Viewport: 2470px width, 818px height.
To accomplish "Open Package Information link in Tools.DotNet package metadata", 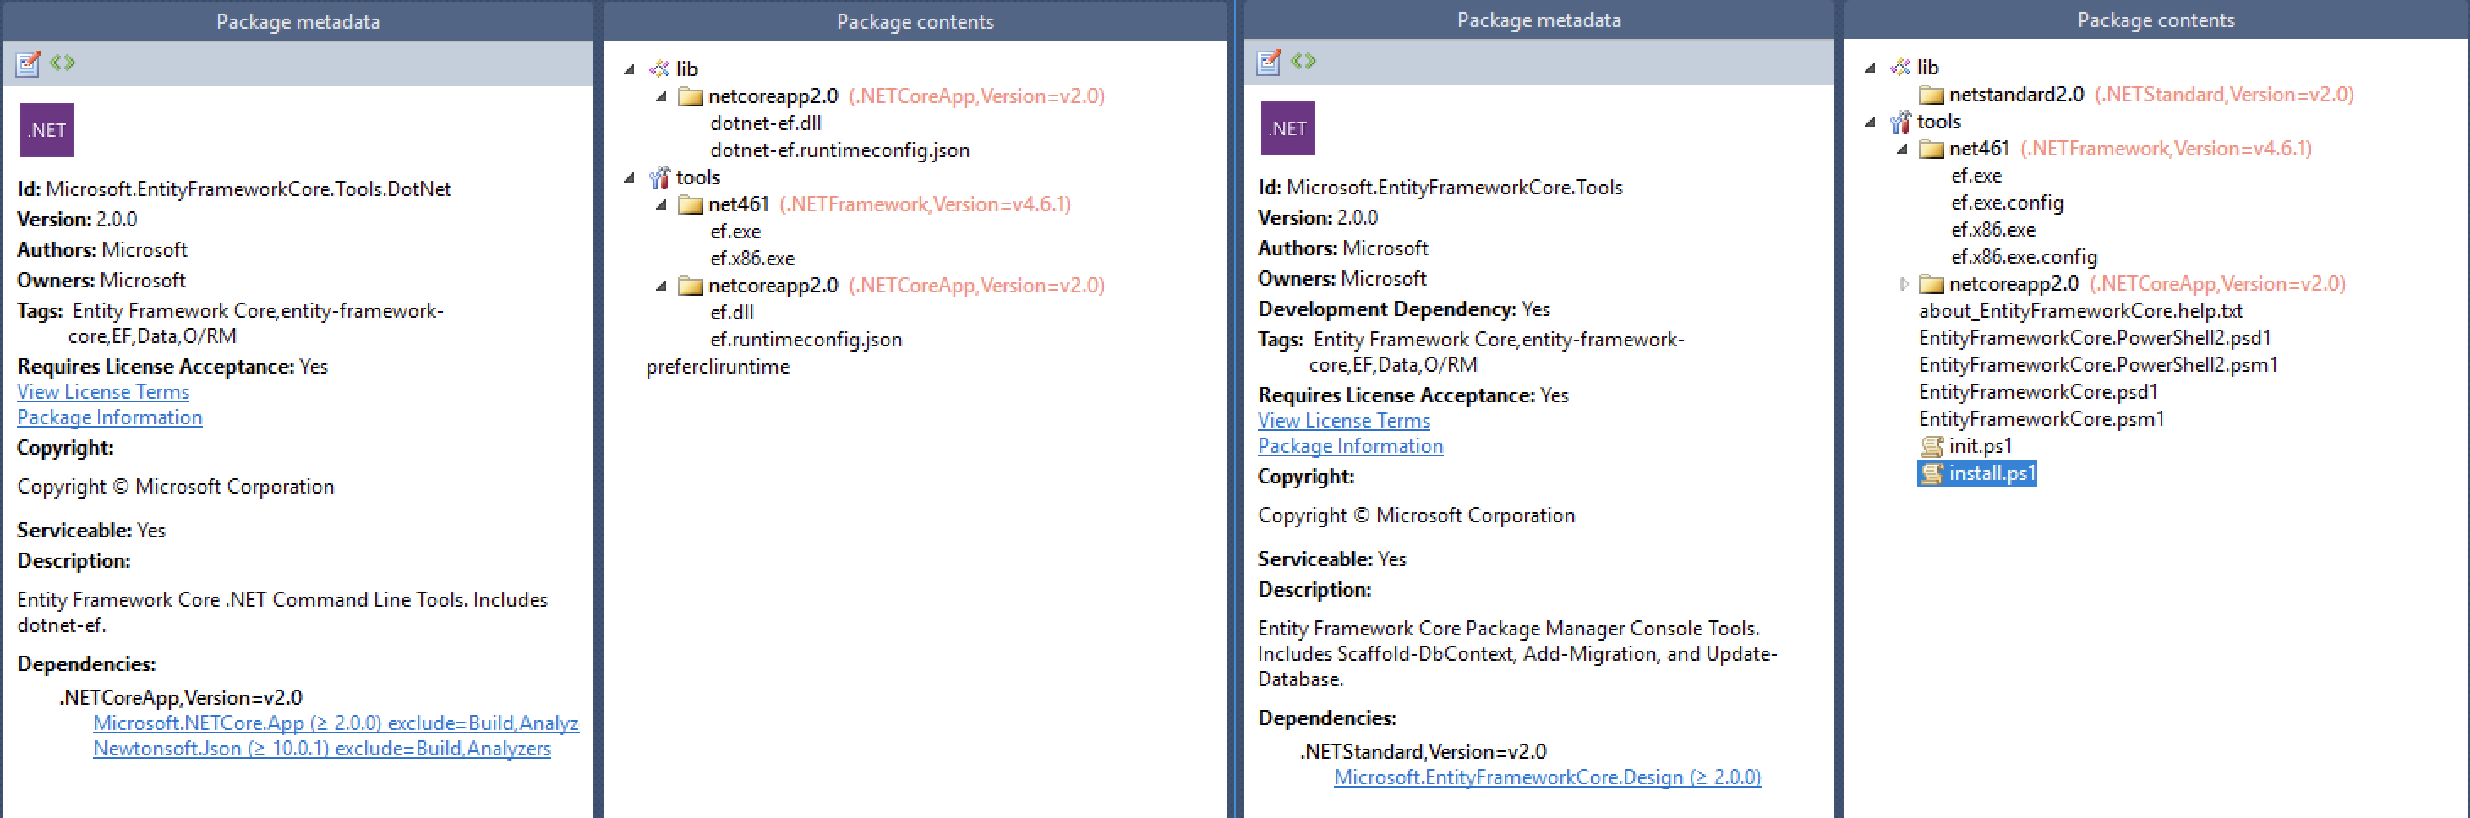I will 110,417.
